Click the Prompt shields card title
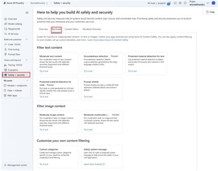Screen dimensions: 218x171 (x=91, y=82)
